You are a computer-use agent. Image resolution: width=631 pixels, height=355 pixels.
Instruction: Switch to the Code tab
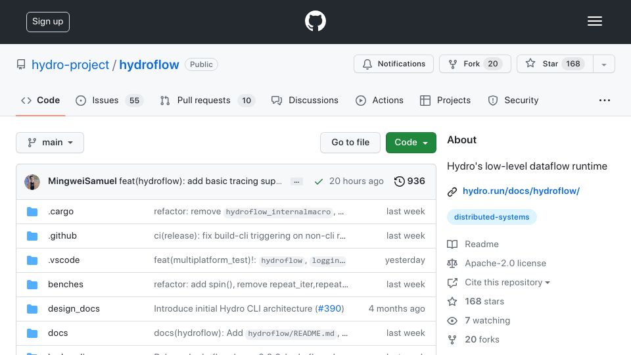(x=40, y=100)
